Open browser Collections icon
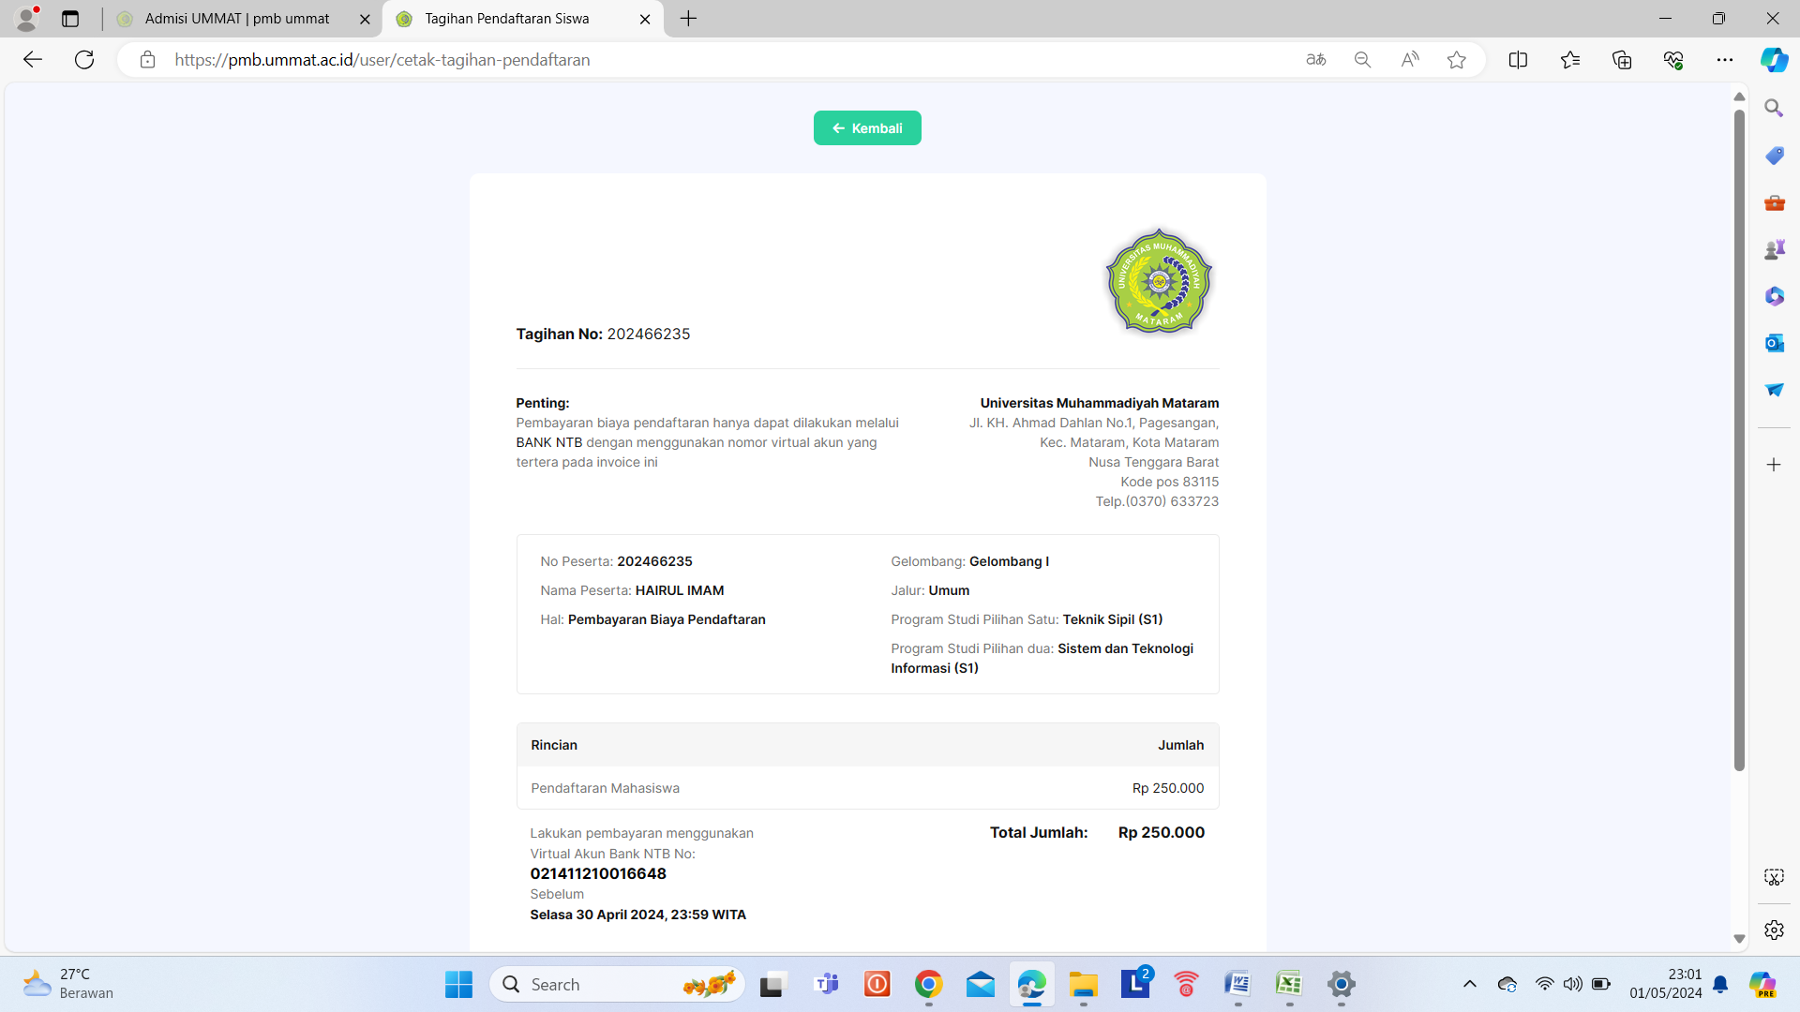This screenshot has height=1012, width=1800. [x=1622, y=60]
